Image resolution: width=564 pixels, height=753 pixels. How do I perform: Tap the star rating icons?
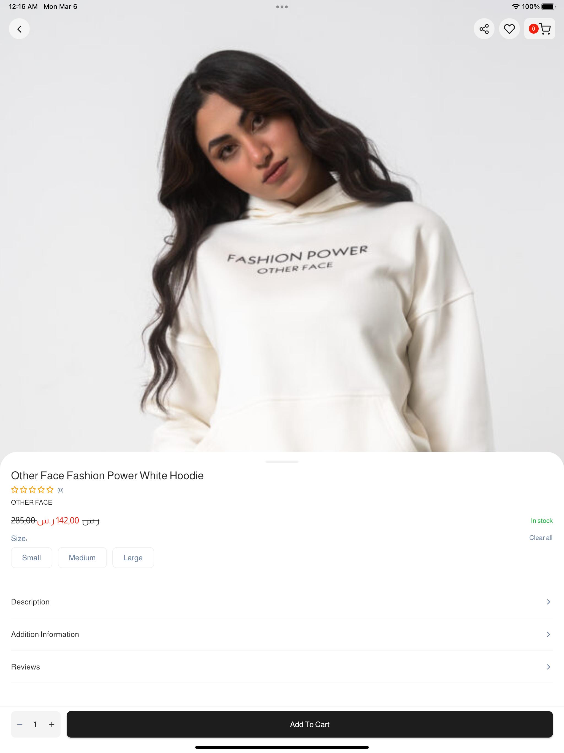tap(32, 490)
